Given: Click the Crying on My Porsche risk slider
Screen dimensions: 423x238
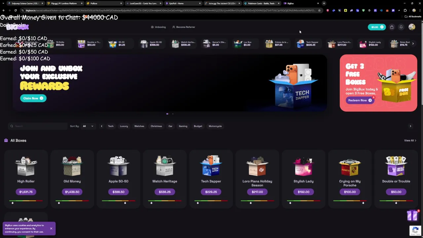Looking at the screenshot, I should coord(350,201).
